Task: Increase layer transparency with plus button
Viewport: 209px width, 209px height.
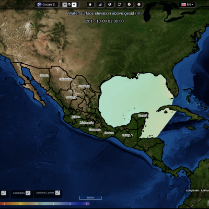Action: pos(74,5)
